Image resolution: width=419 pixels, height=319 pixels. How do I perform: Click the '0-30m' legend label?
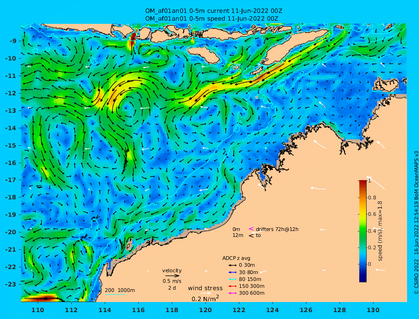pyautogui.click(x=247, y=265)
